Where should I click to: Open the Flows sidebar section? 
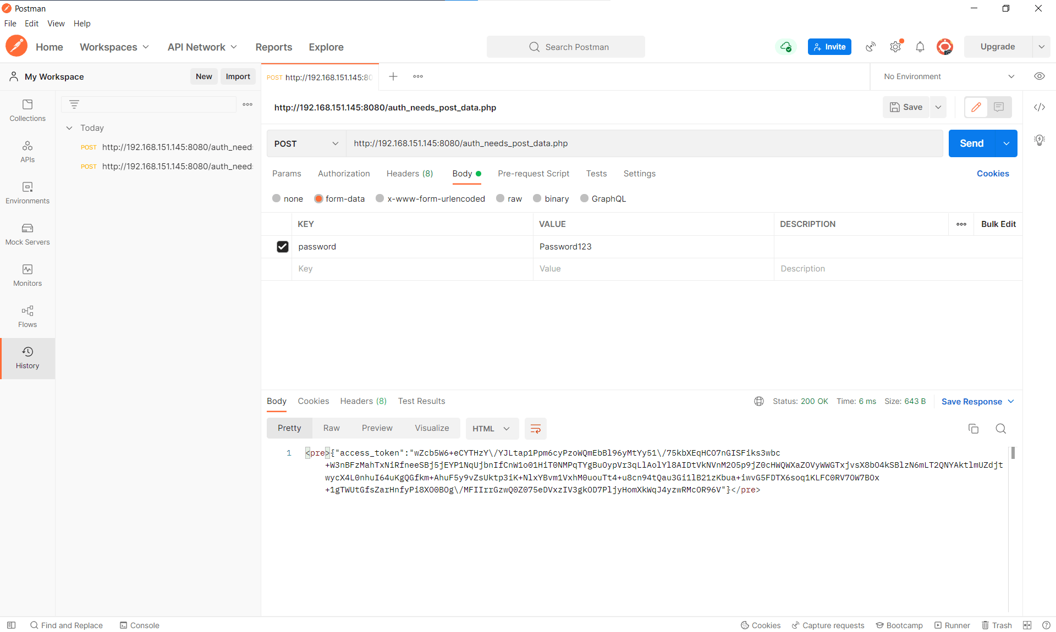(28, 316)
